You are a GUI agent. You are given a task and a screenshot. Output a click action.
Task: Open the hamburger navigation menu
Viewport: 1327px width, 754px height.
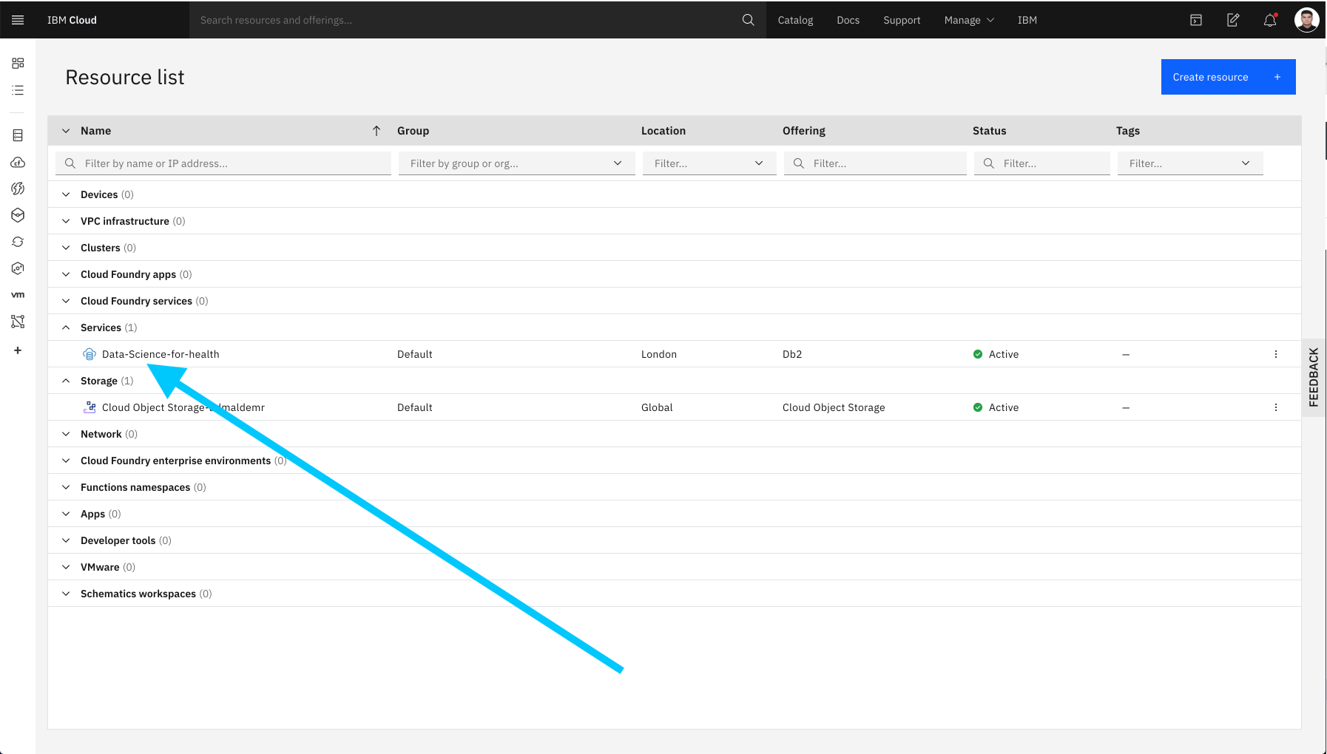[x=18, y=20]
